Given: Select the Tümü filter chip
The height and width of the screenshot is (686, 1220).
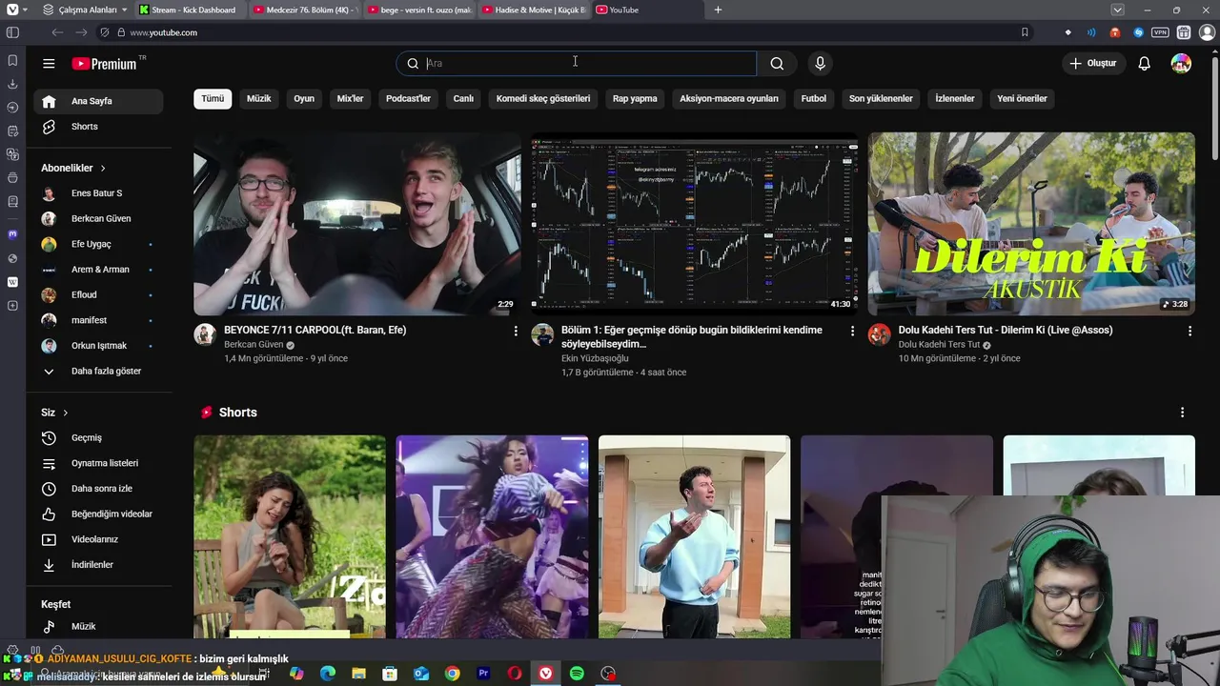Looking at the screenshot, I should click(x=213, y=98).
